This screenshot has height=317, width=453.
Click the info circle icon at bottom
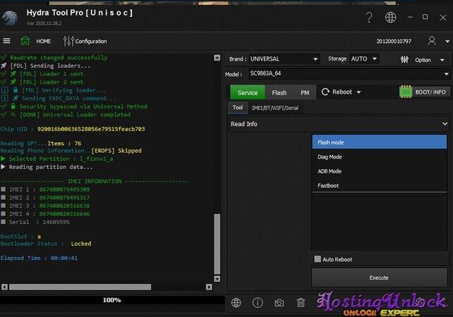(x=258, y=302)
